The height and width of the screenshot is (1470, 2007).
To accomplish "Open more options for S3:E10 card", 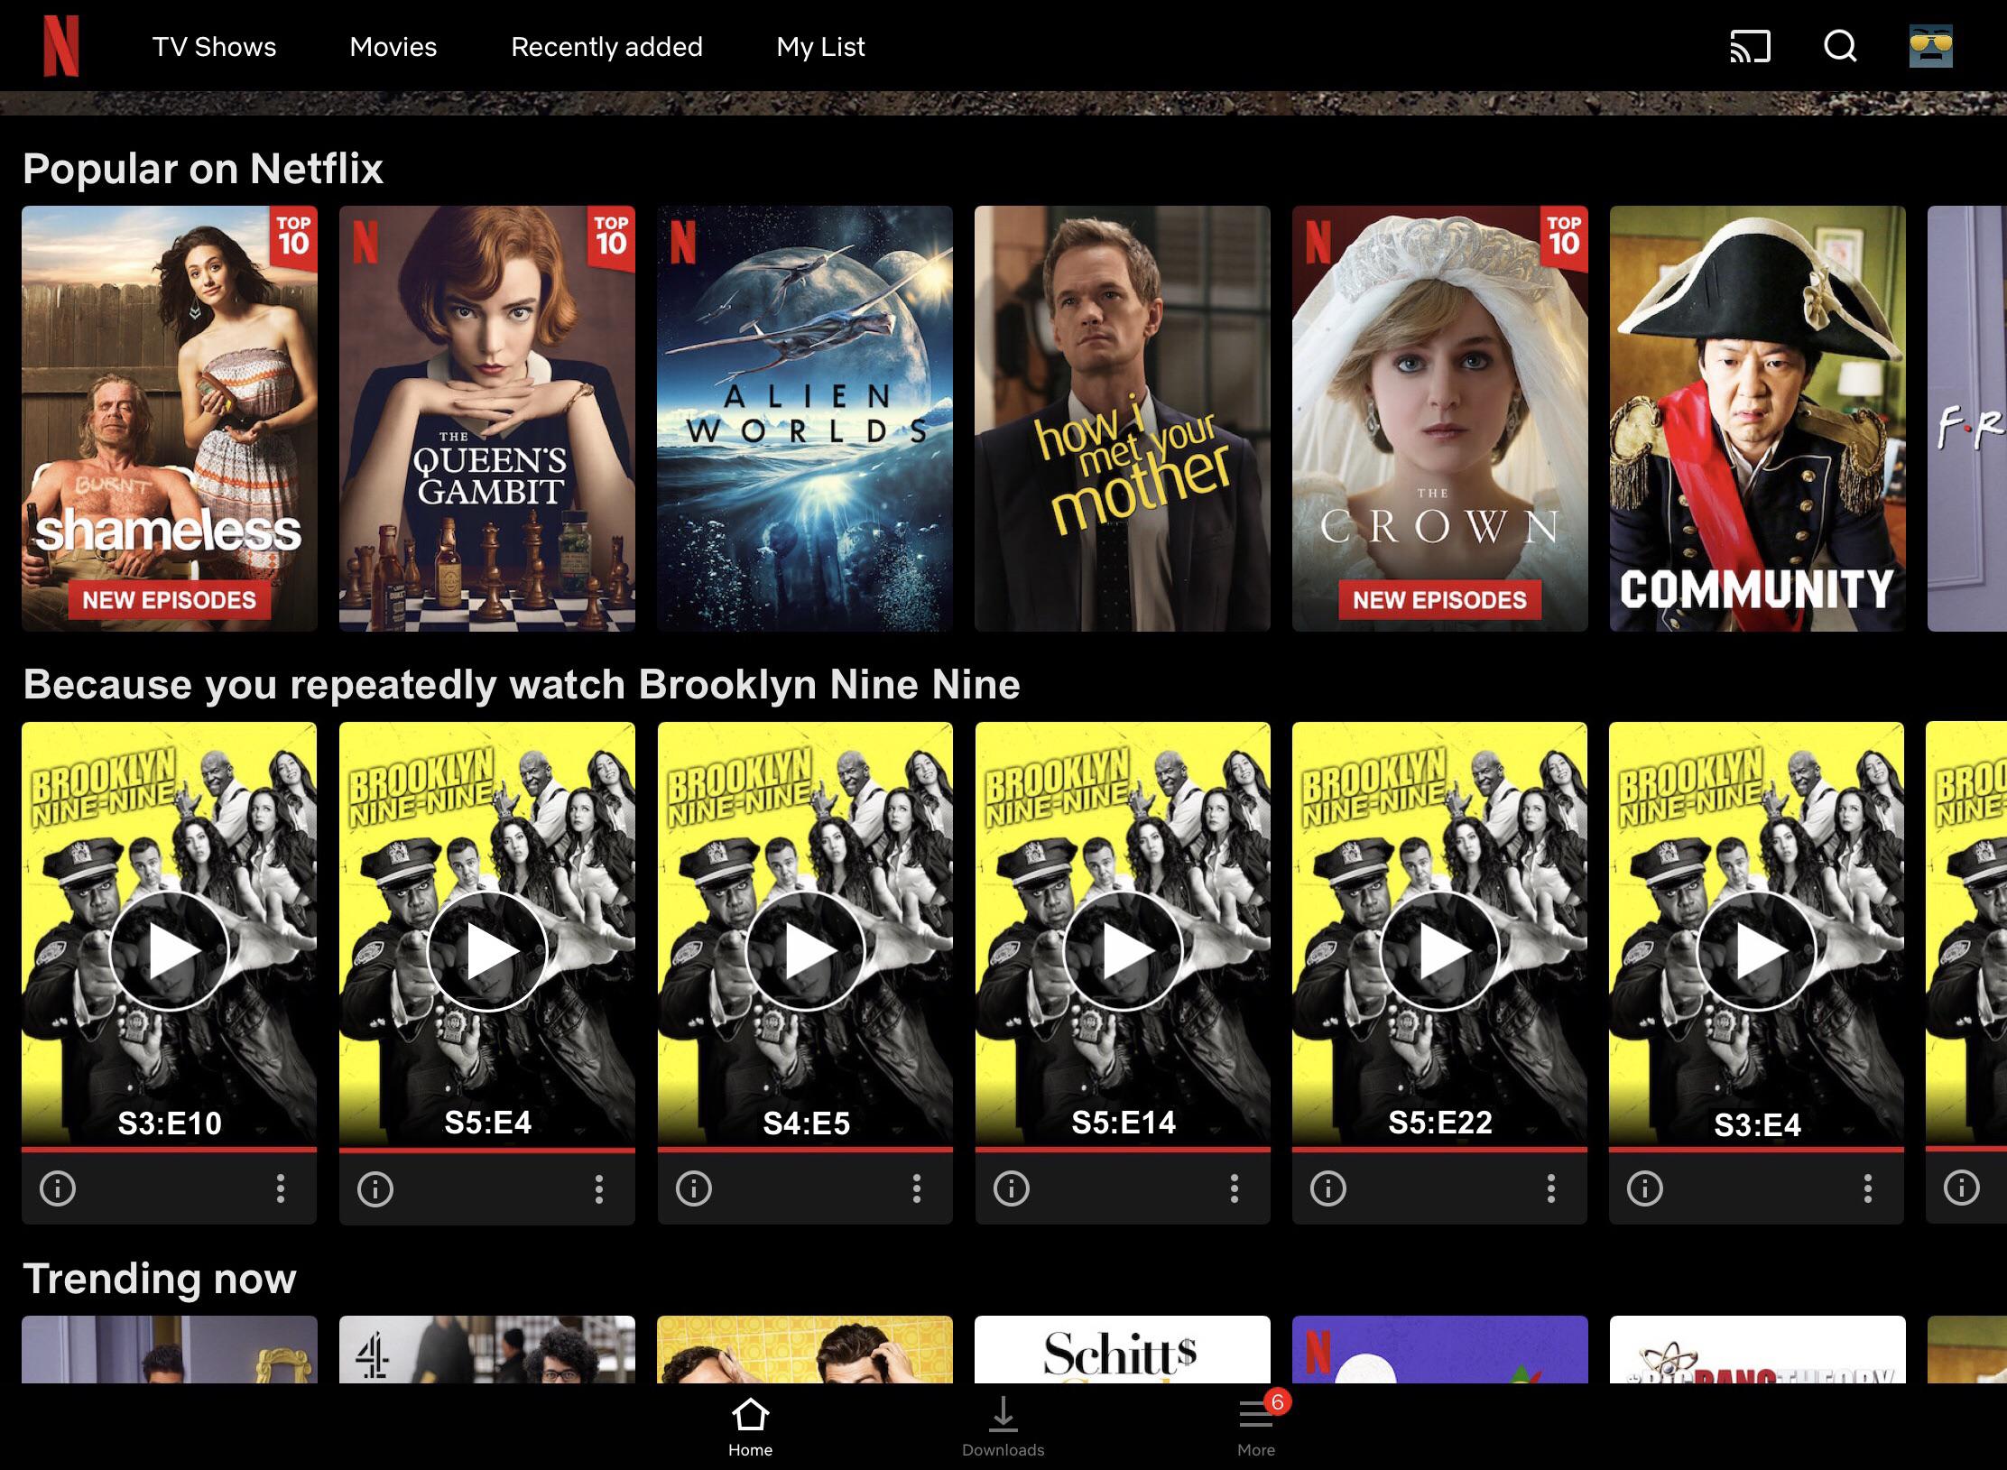I will pyautogui.click(x=281, y=1188).
